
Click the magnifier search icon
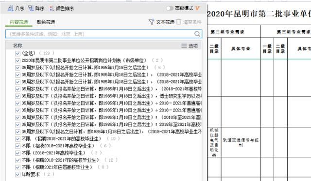[197, 34]
